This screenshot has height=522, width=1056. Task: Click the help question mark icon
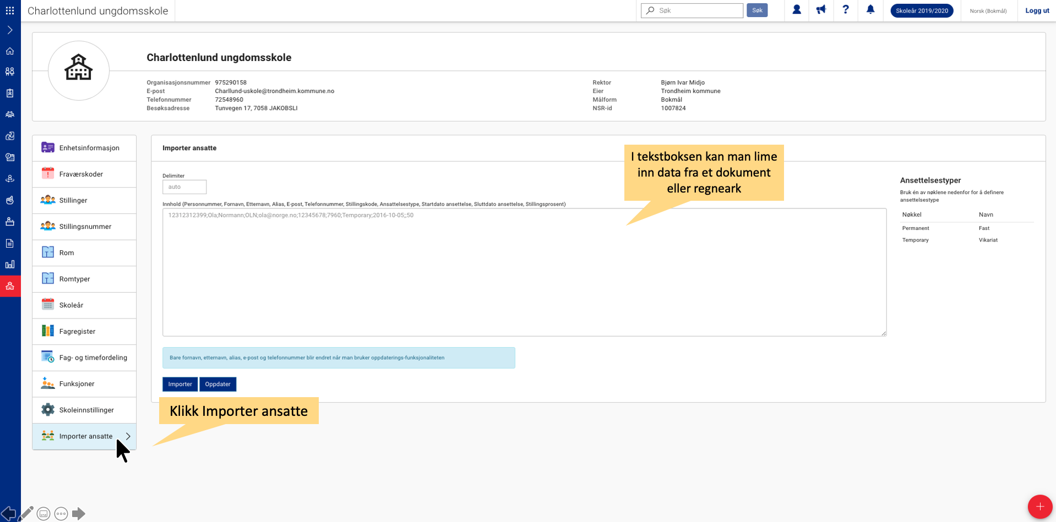[845, 10]
